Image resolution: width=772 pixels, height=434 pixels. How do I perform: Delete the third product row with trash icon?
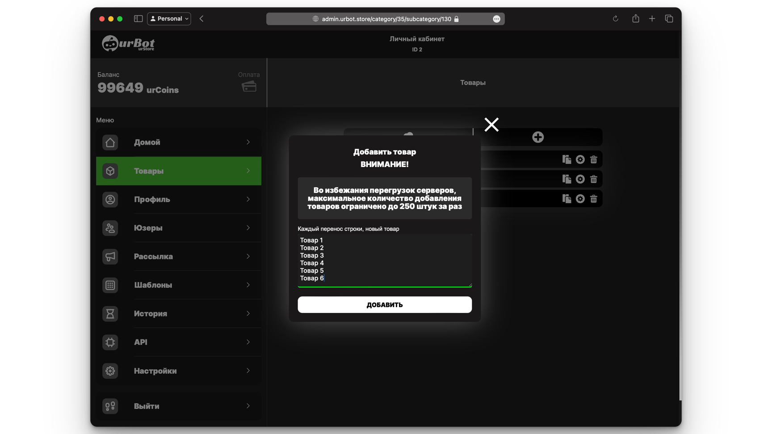coord(593,199)
